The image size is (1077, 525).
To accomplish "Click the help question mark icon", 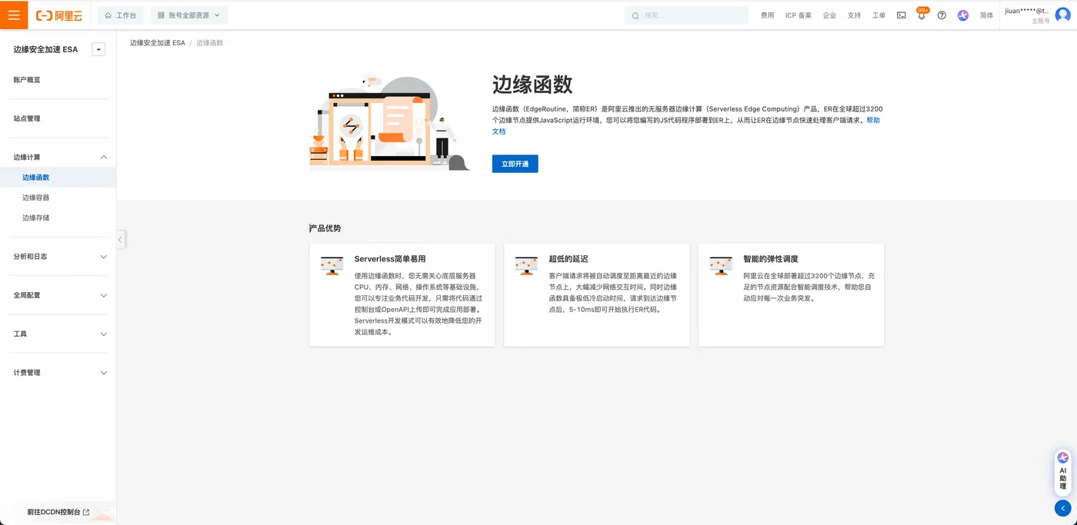I will tap(942, 15).
